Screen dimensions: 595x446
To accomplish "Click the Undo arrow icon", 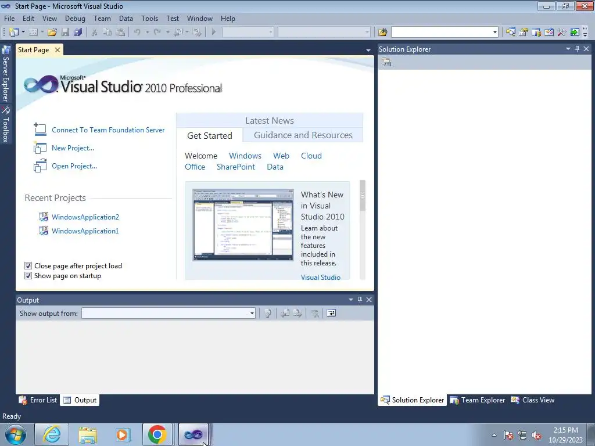I will (137, 33).
